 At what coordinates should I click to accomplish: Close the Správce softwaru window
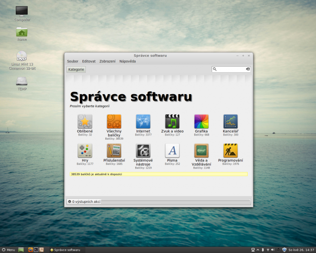click(x=249, y=56)
